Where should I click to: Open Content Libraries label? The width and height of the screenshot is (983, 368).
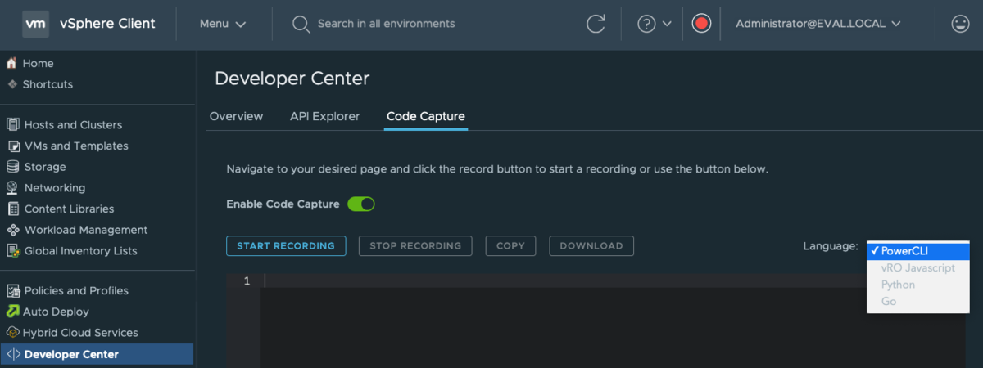(70, 209)
